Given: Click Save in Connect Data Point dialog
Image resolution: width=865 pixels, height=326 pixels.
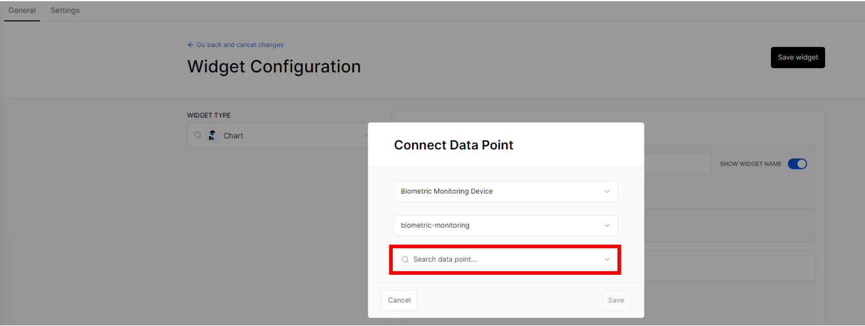Looking at the screenshot, I should pos(616,300).
